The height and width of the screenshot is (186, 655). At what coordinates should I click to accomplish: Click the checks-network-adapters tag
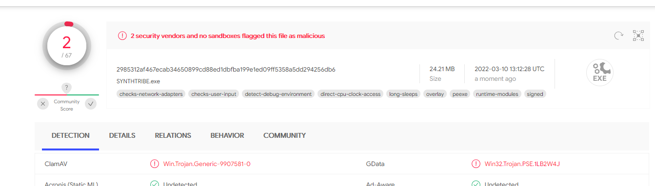(151, 94)
